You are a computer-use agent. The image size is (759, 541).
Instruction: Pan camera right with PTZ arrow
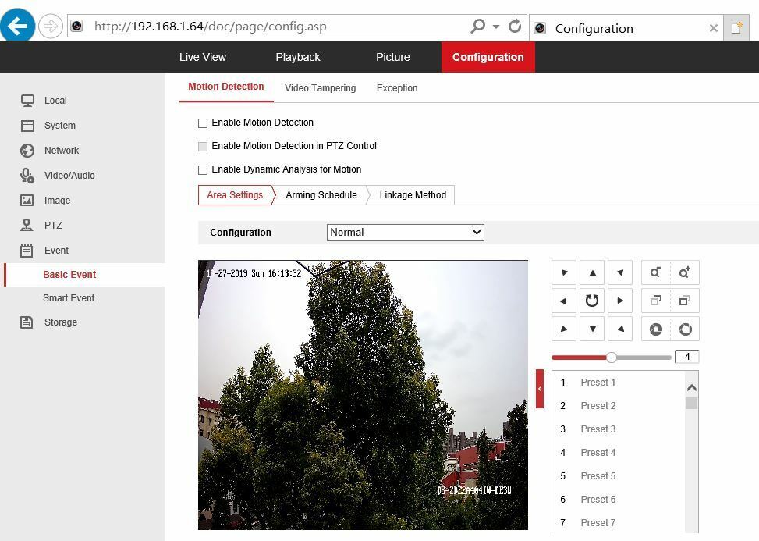coord(621,301)
